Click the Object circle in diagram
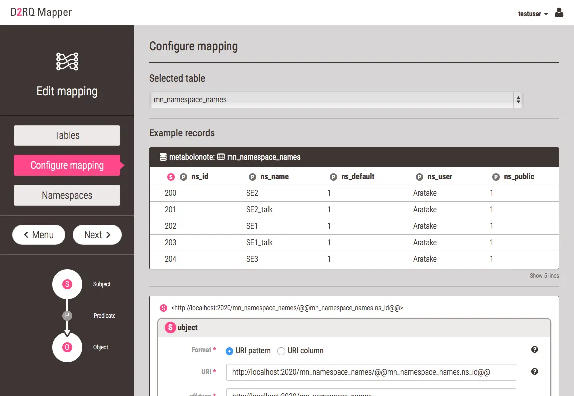The width and height of the screenshot is (574, 396). [67, 347]
